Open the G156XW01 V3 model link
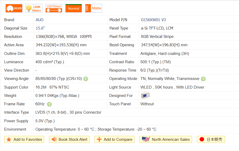This screenshot has width=239, height=151. pos(153,20)
